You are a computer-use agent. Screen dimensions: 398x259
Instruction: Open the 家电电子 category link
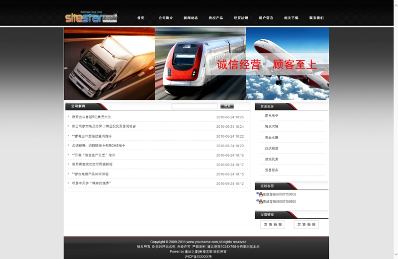pyautogui.click(x=272, y=115)
